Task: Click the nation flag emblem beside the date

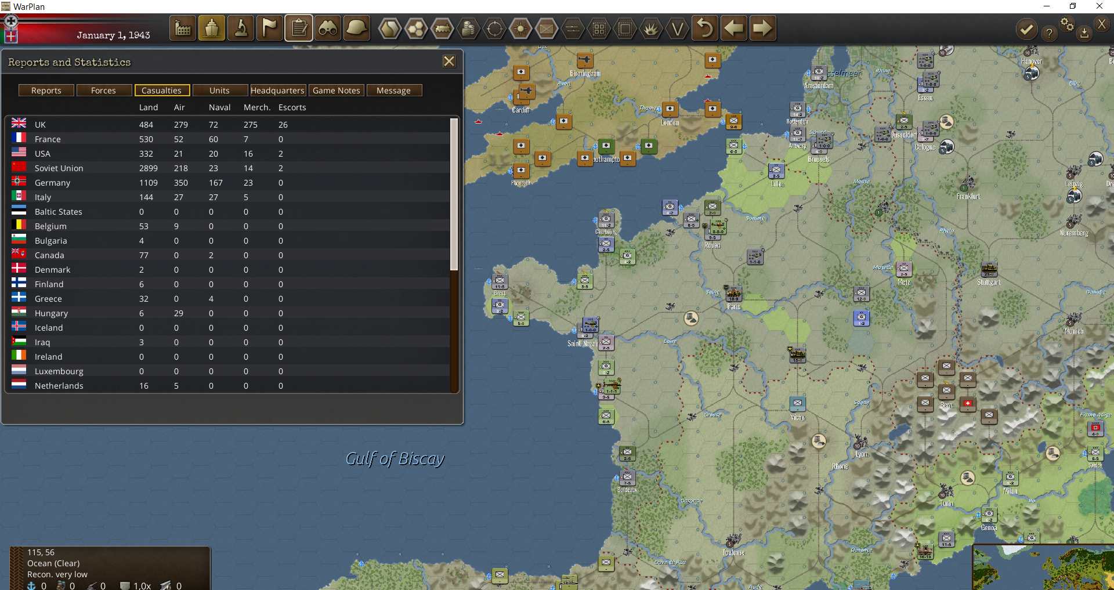Action: [10, 29]
